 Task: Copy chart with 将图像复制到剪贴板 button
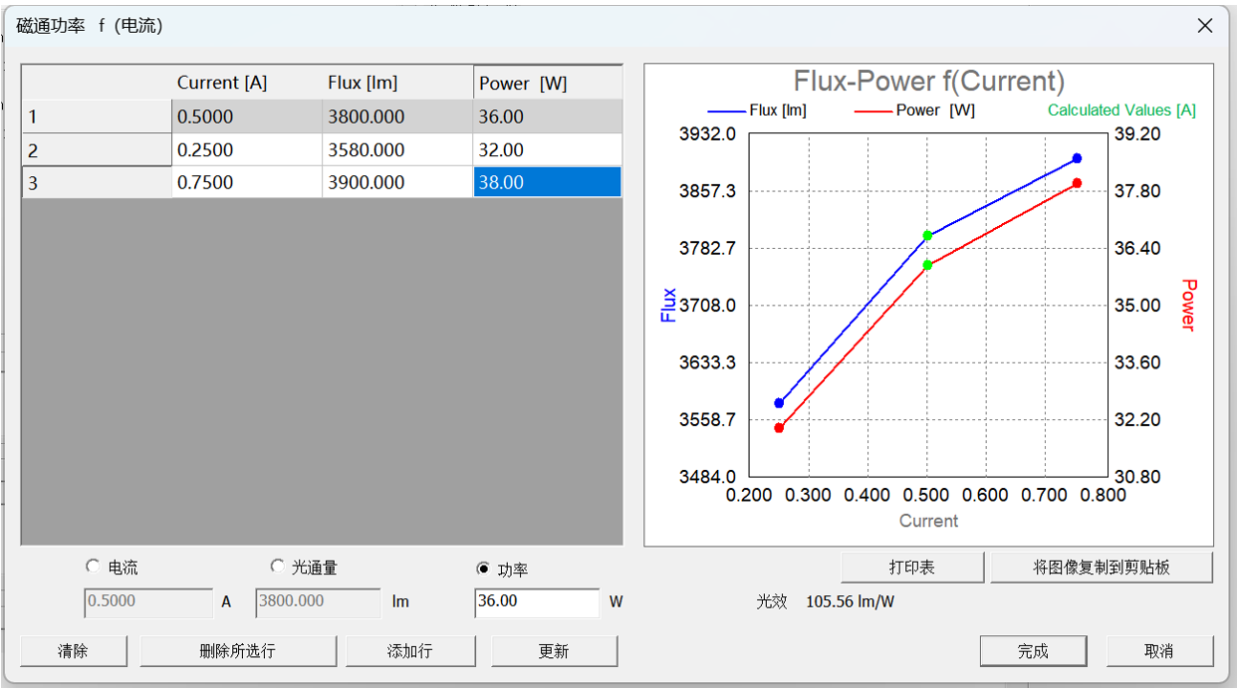click(x=1101, y=568)
